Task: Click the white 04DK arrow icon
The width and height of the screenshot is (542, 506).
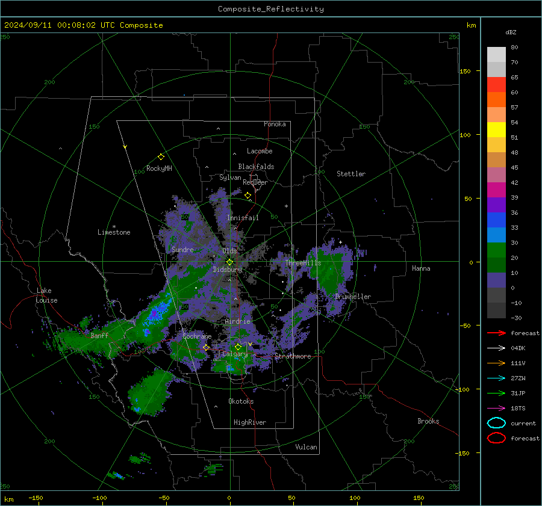Action: tap(496, 348)
